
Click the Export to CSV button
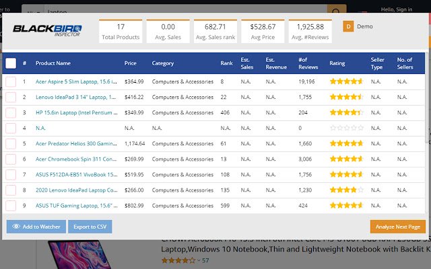90,227
